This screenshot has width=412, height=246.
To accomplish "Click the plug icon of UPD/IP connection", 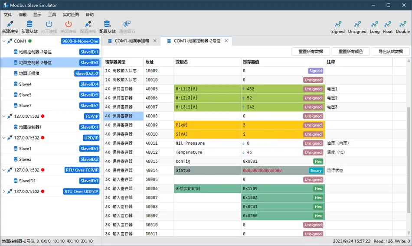I will point(10,138).
